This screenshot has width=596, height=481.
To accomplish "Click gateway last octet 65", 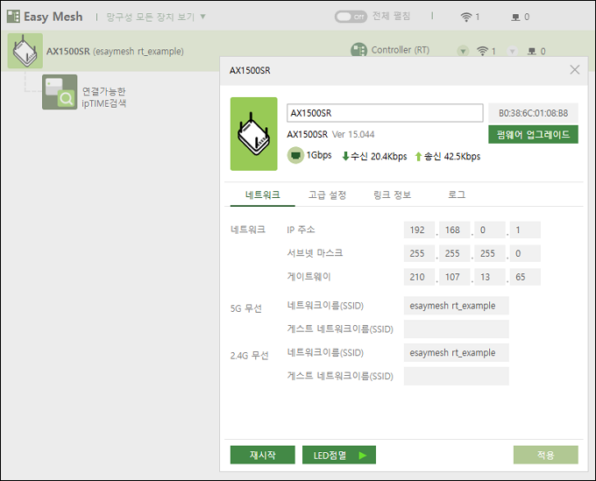I will 525,277.
